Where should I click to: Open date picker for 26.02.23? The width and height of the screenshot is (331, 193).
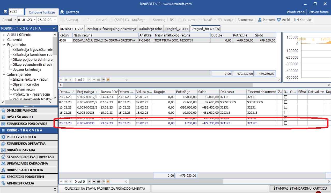[55, 20]
